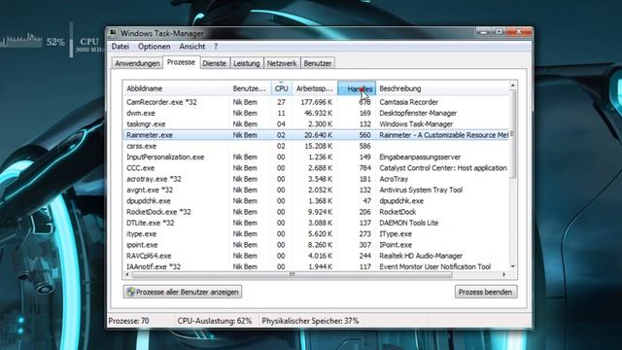
Task: Switch to the Benutzer tab
Action: point(318,63)
